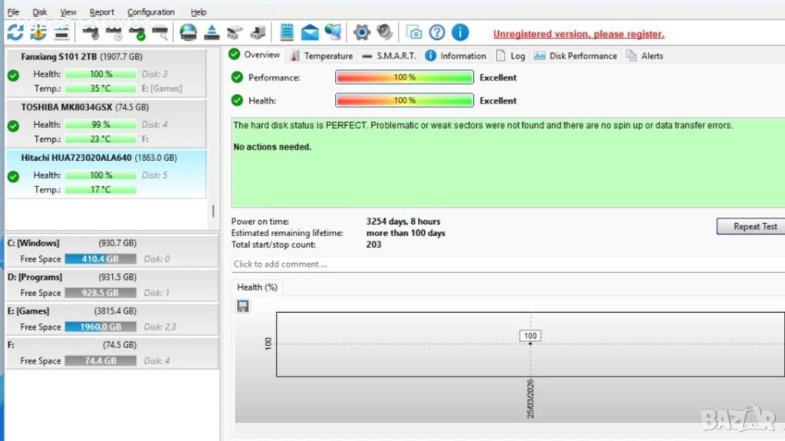This screenshot has height=441, width=785.
Task: Open help via the question mark icon
Action: click(437, 32)
